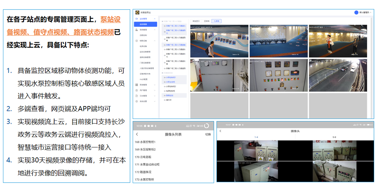Expand the 日志管理 menu chevron
This screenshot has width=379, height=191.
tap(155, 96)
